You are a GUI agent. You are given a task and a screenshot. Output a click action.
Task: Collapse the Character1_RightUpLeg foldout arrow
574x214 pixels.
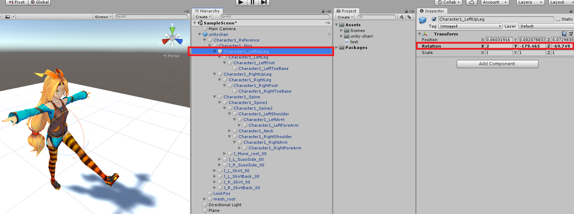pyautogui.click(x=215, y=75)
